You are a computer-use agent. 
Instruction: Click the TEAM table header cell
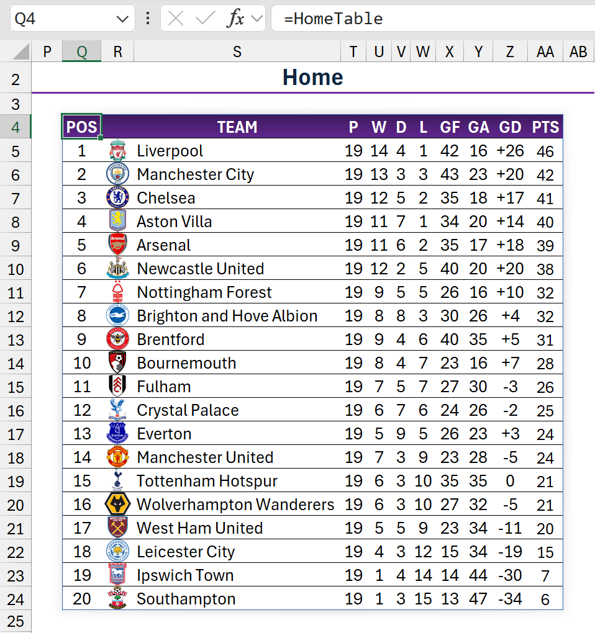pyautogui.click(x=237, y=127)
